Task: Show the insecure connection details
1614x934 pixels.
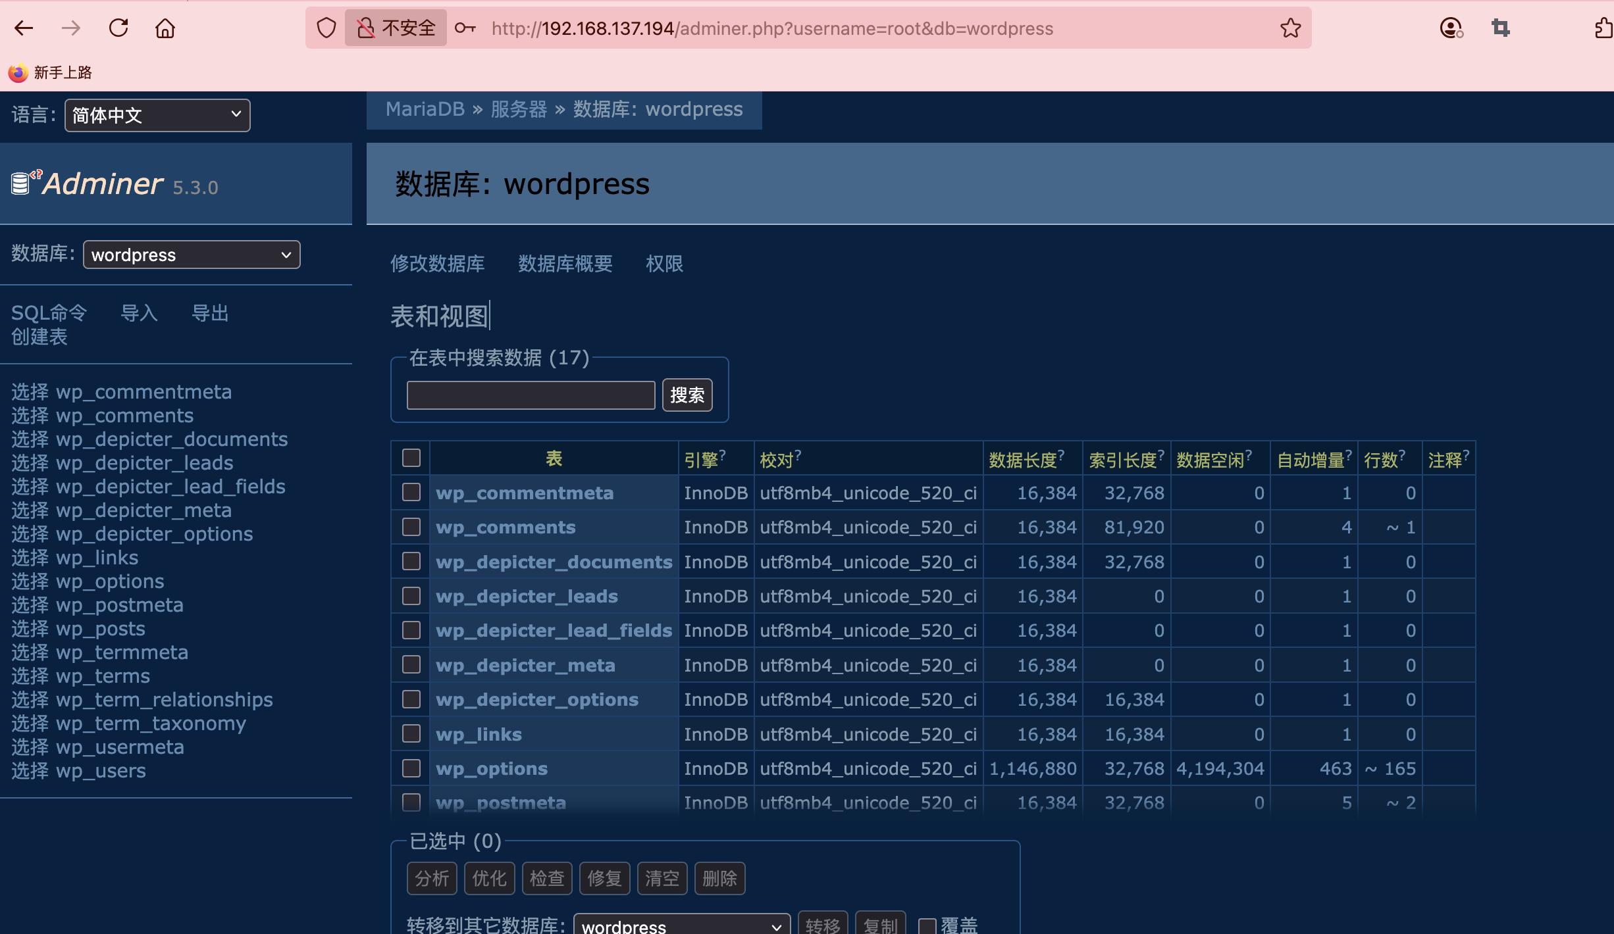Action: 396,28
